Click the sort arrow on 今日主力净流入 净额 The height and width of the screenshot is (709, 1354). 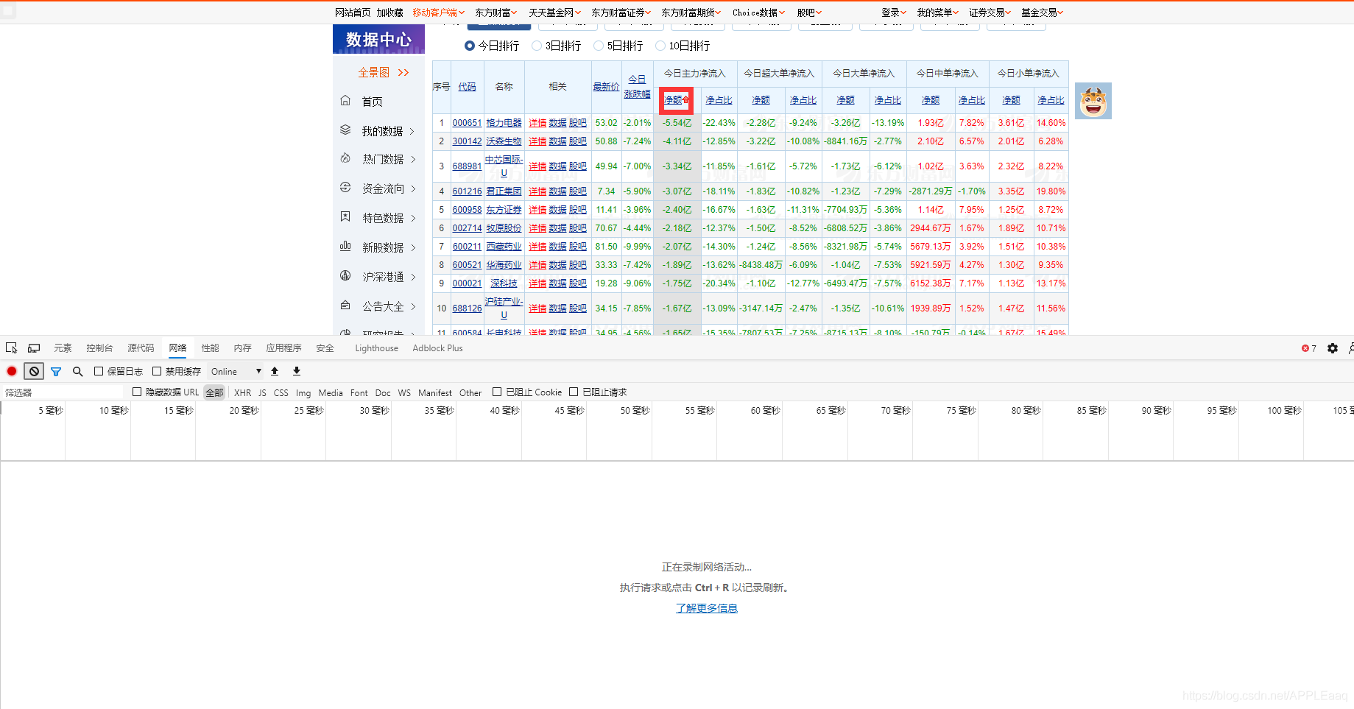pyautogui.click(x=685, y=99)
